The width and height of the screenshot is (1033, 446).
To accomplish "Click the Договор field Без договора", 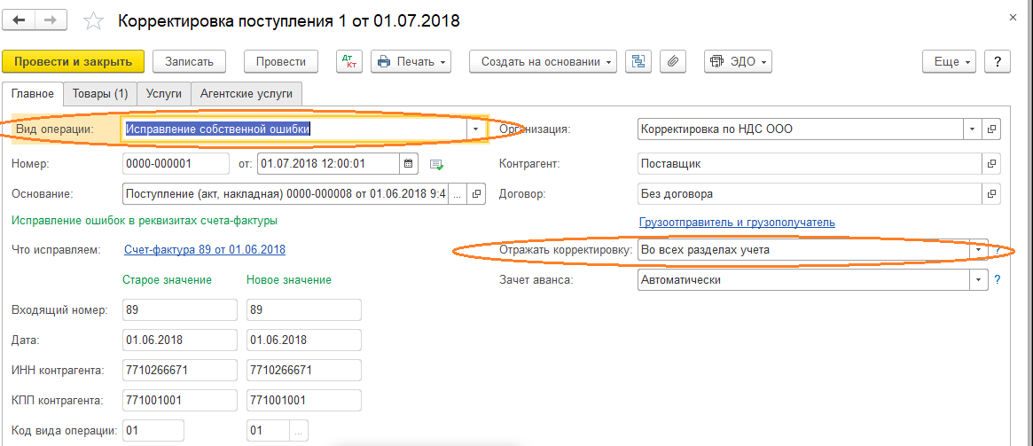I will (x=810, y=194).
